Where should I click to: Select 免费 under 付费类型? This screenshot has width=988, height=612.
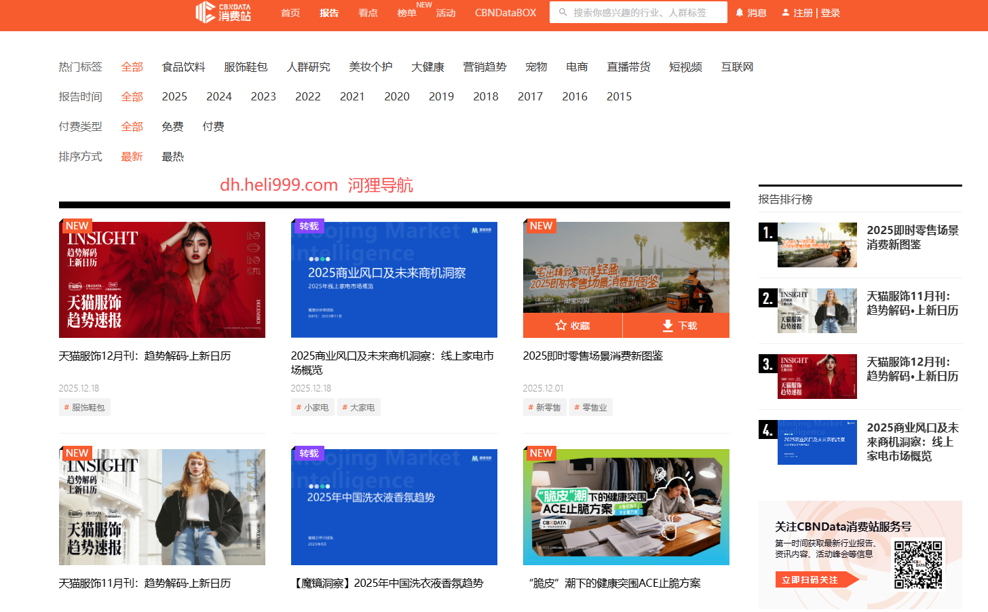click(172, 126)
